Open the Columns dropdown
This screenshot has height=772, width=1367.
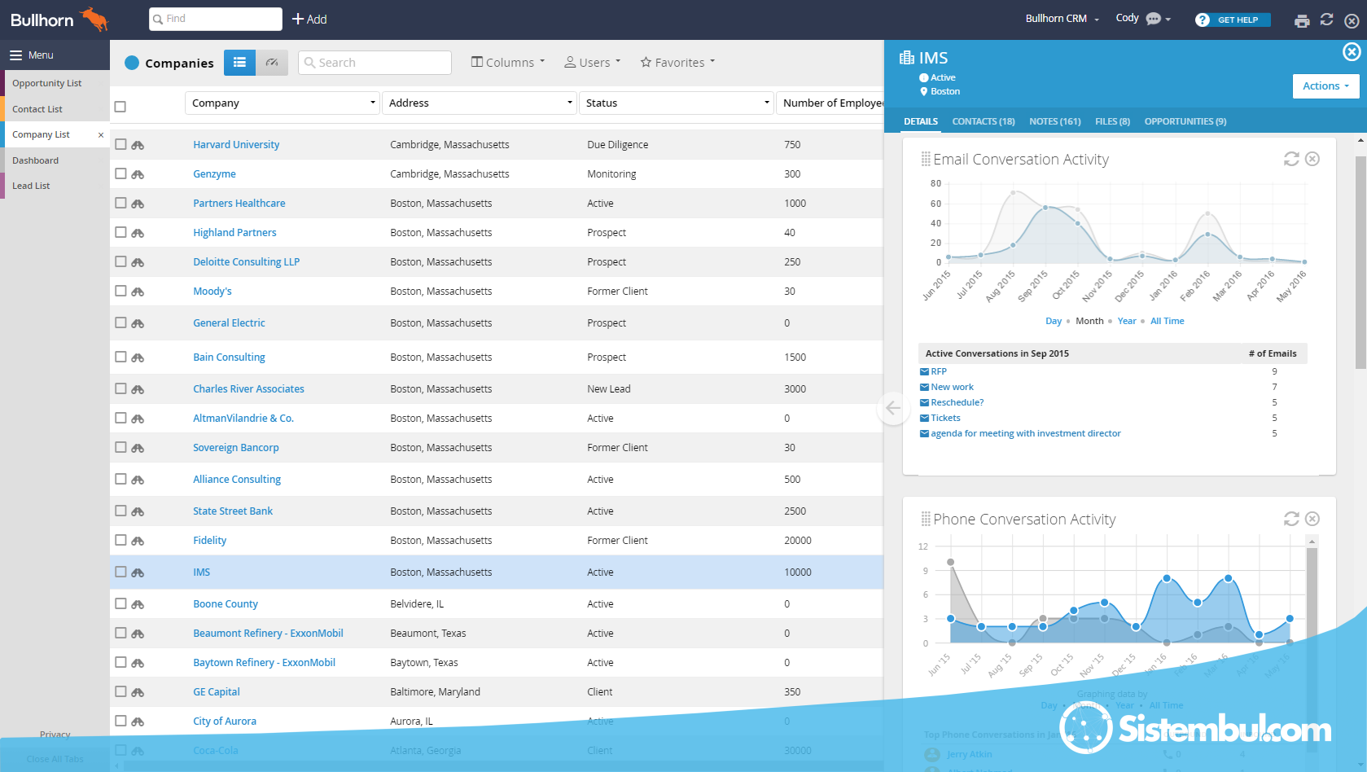pyautogui.click(x=508, y=63)
